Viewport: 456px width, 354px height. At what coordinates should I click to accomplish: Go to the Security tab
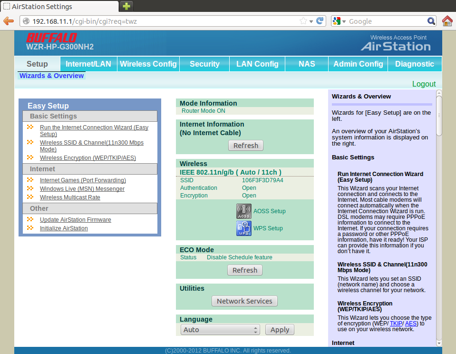point(204,64)
